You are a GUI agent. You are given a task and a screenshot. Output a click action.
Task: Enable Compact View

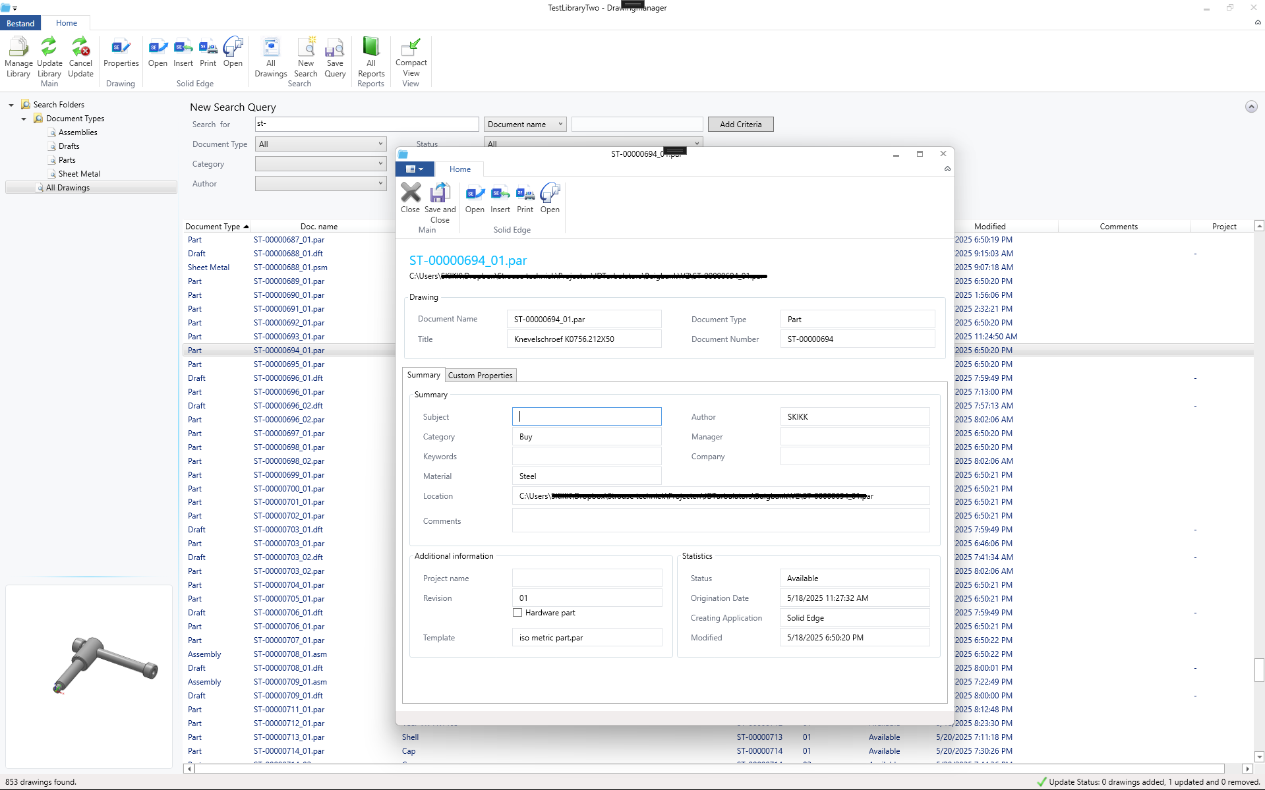(x=410, y=56)
